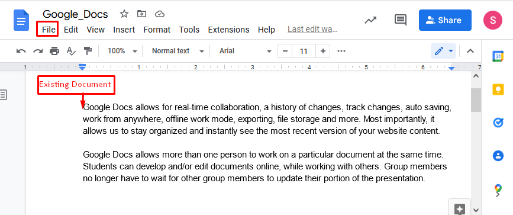
Task: Place cursor in line 'Students can develop and/or edit'
Action: tap(265, 166)
